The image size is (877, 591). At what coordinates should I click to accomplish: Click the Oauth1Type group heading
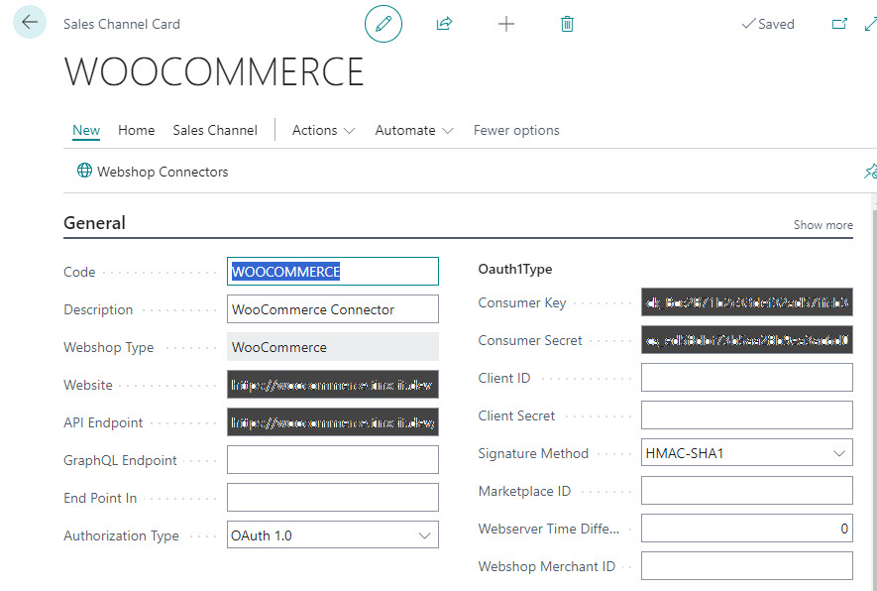click(x=514, y=269)
